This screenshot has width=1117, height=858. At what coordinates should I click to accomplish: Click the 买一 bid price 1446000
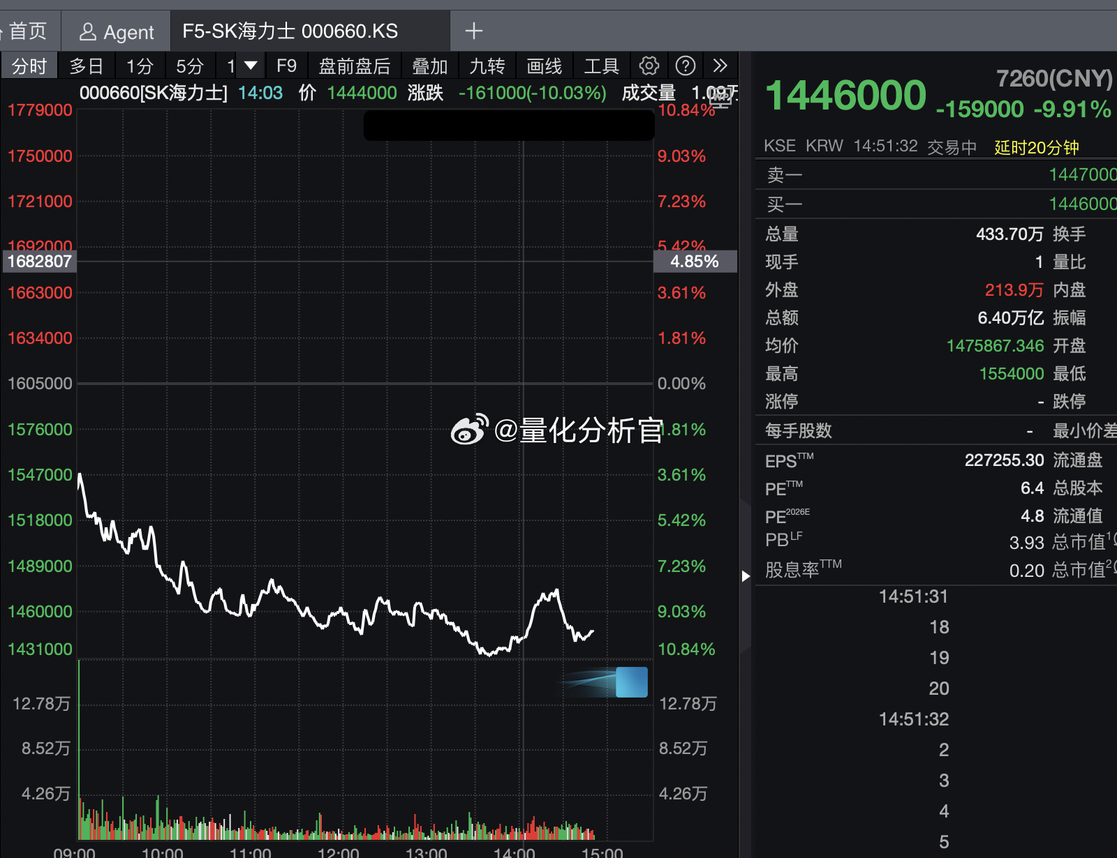click(1083, 204)
